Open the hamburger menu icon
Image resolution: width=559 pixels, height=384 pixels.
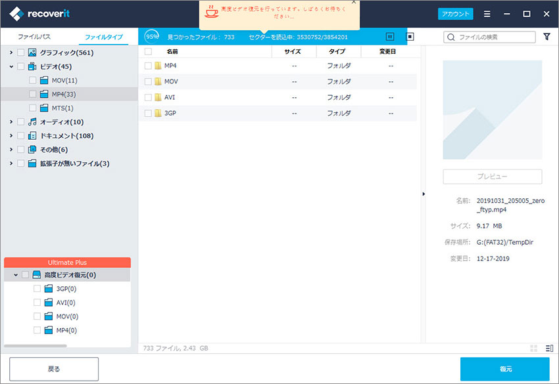pos(487,14)
